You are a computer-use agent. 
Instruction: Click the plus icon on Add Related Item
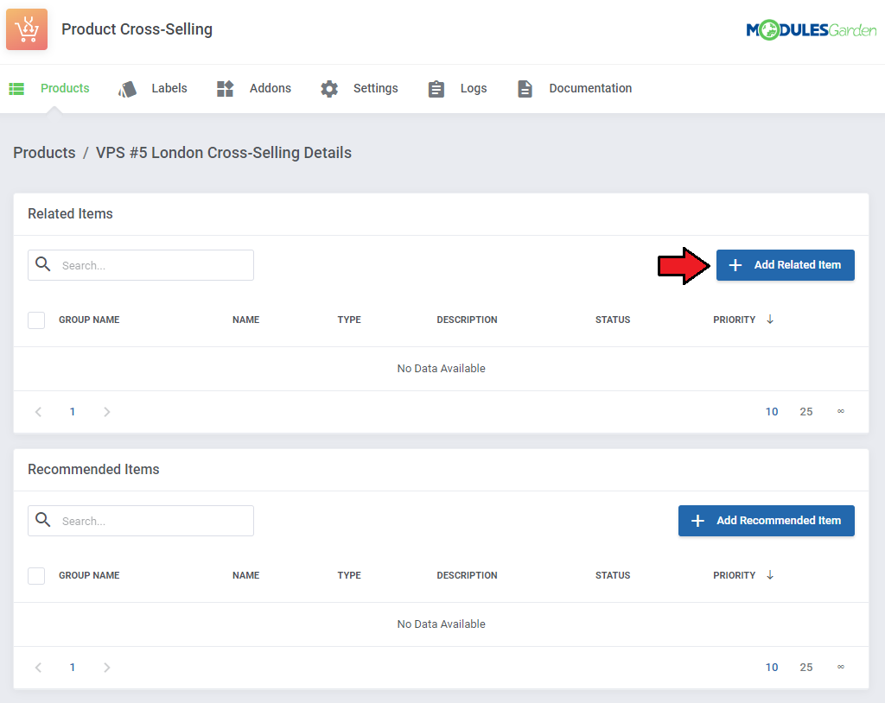click(735, 265)
